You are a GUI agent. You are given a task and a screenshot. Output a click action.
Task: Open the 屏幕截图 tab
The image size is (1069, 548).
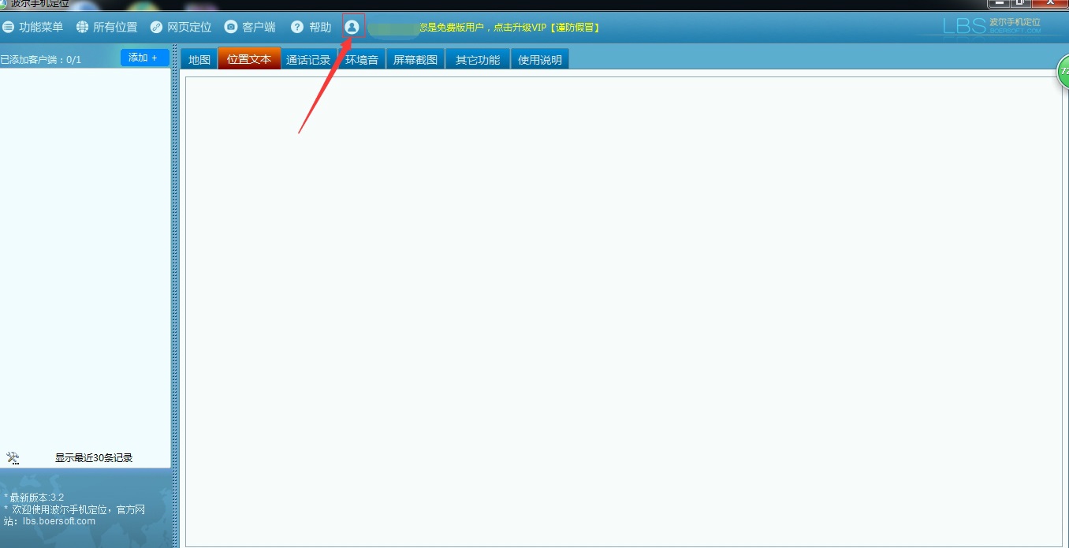[x=415, y=59]
